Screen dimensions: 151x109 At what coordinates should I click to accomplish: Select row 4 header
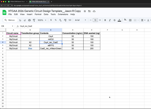click(3, 42)
